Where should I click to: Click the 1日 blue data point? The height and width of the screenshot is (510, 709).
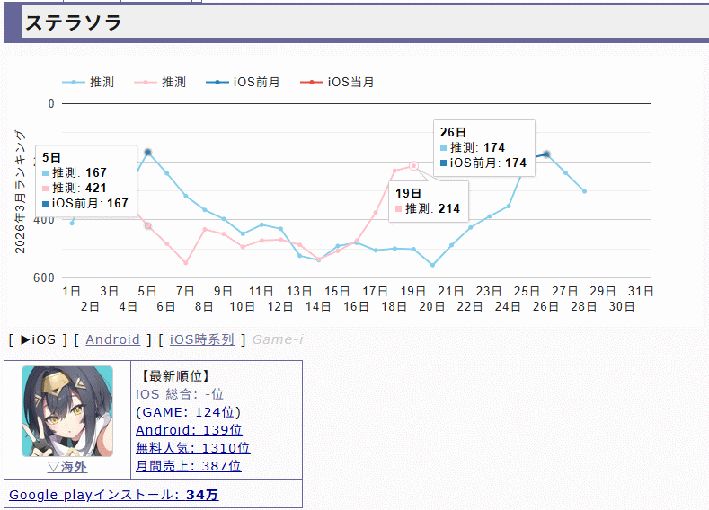pyautogui.click(x=72, y=224)
